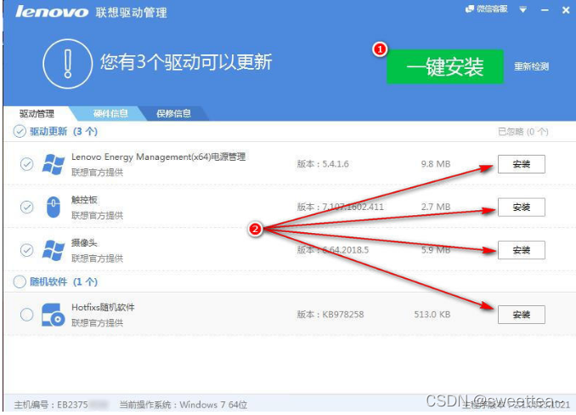The image size is (576, 415).
Task: Click the 重新检测 re-detect link
Action: pyautogui.click(x=531, y=66)
